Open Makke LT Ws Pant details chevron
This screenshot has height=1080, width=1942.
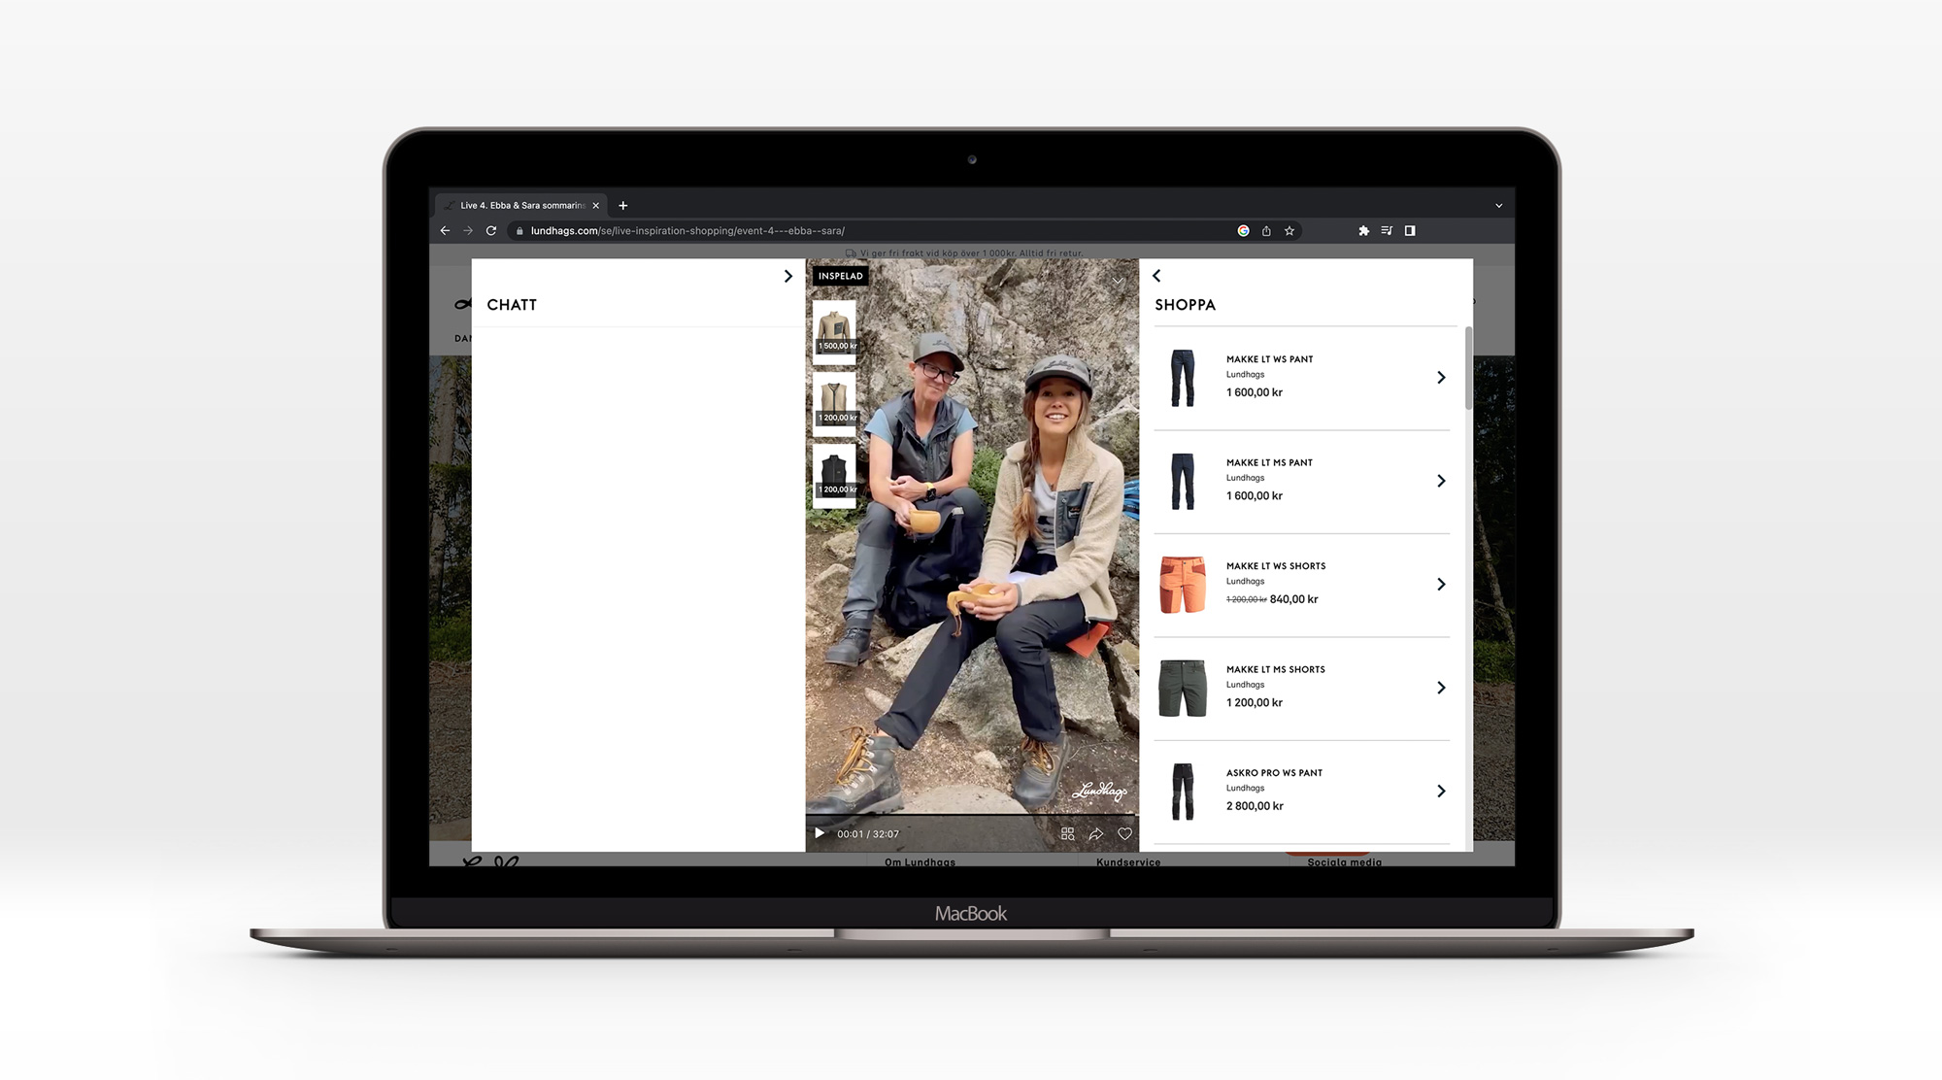1441,378
